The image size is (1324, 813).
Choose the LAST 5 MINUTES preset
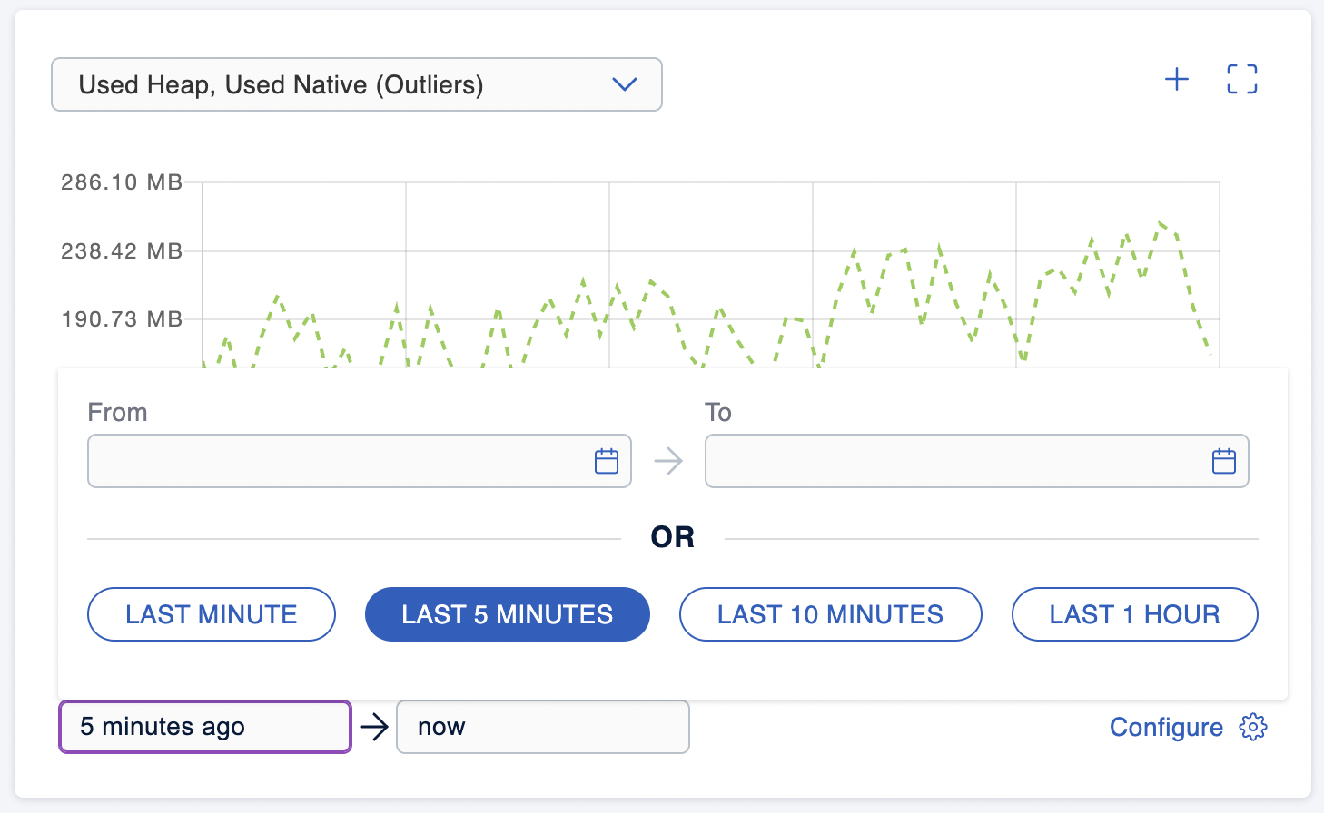(x=508, y=614)
